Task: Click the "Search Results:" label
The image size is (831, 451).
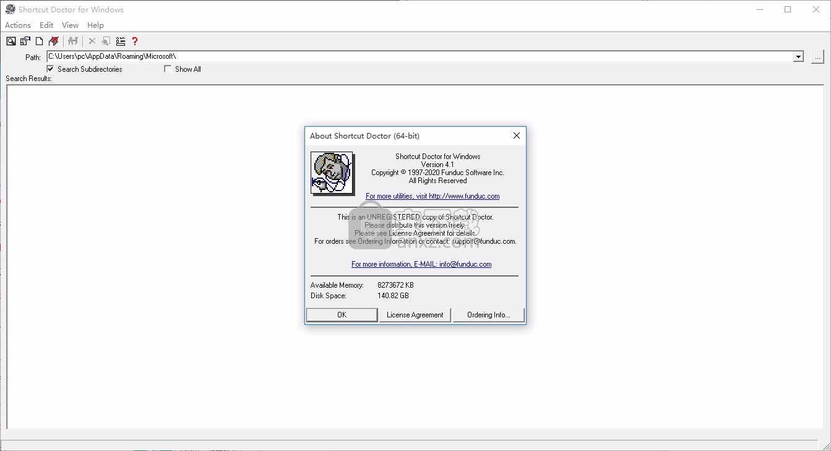Action: (29, 79)
